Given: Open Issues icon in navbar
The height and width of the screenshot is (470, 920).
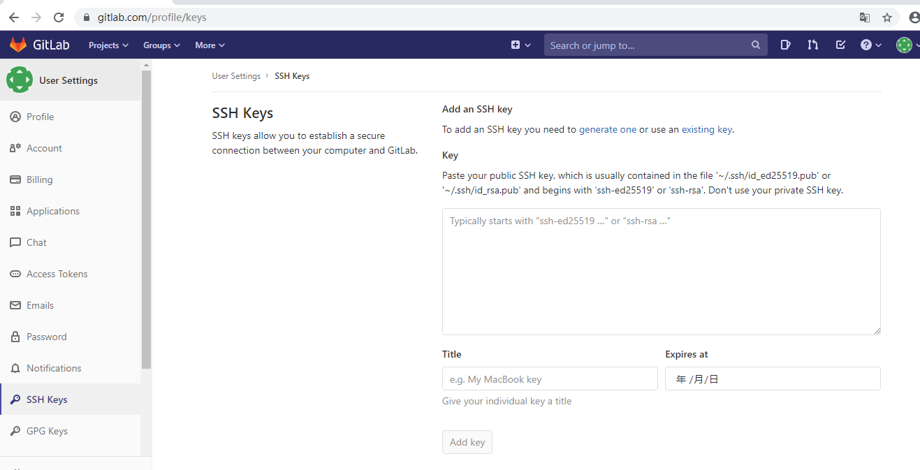Looking at the screenshot, I should pos(785,45).
